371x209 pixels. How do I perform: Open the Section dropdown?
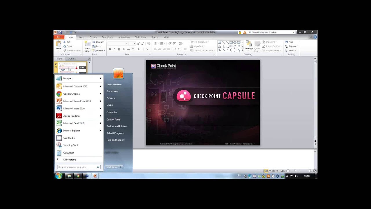(x=99, y=51)
